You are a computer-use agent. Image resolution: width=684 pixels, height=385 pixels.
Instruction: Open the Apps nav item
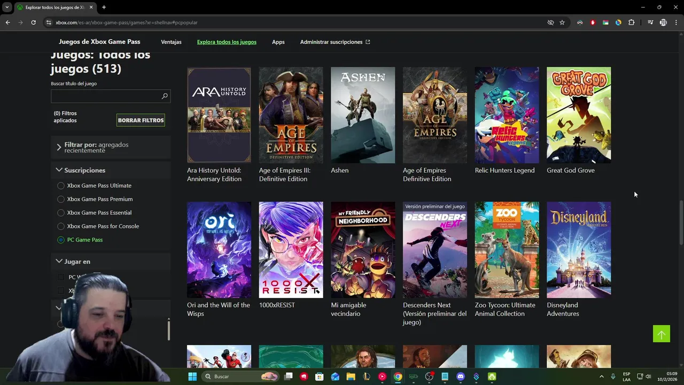coord(278,42)
